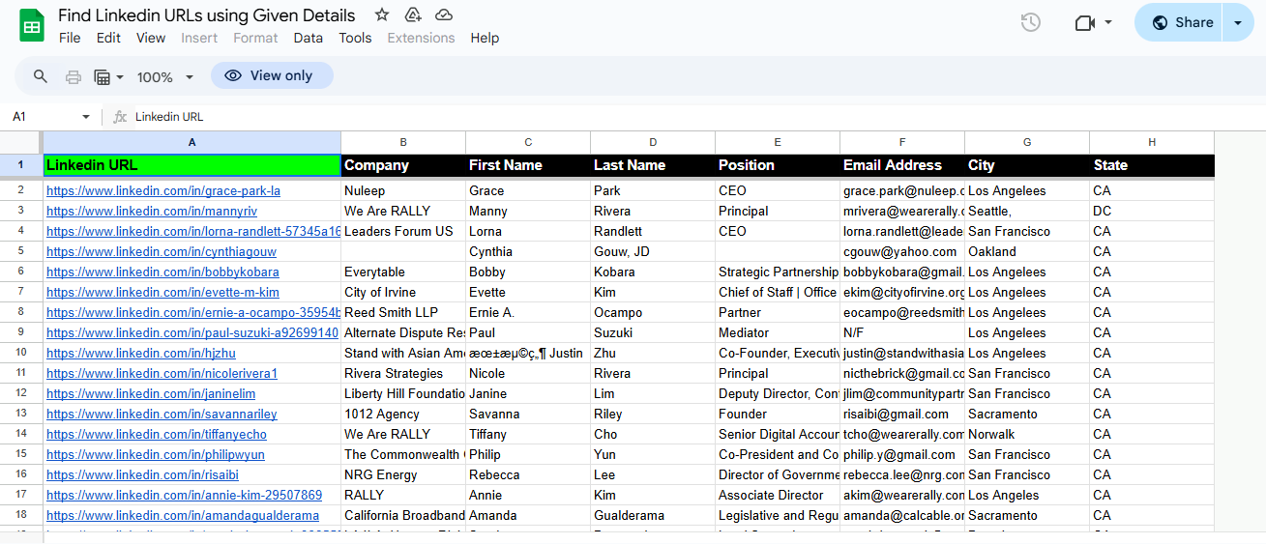Select the green Linkedin URL header cell

[191, 165]
